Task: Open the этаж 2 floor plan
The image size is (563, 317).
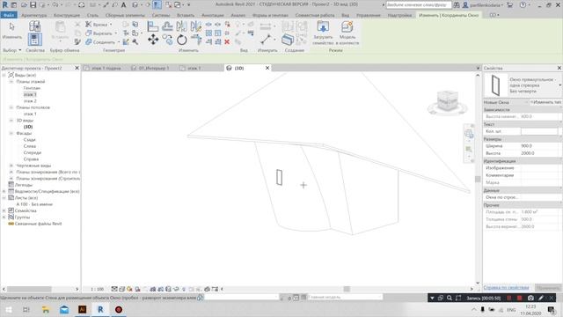Action: click(x=30, y=101)
